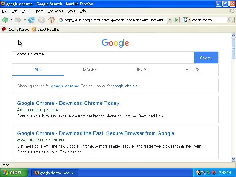This screenshot has height=177, width=236.
Task: Click the search bar magnifier icon
Action: (230, 20)
